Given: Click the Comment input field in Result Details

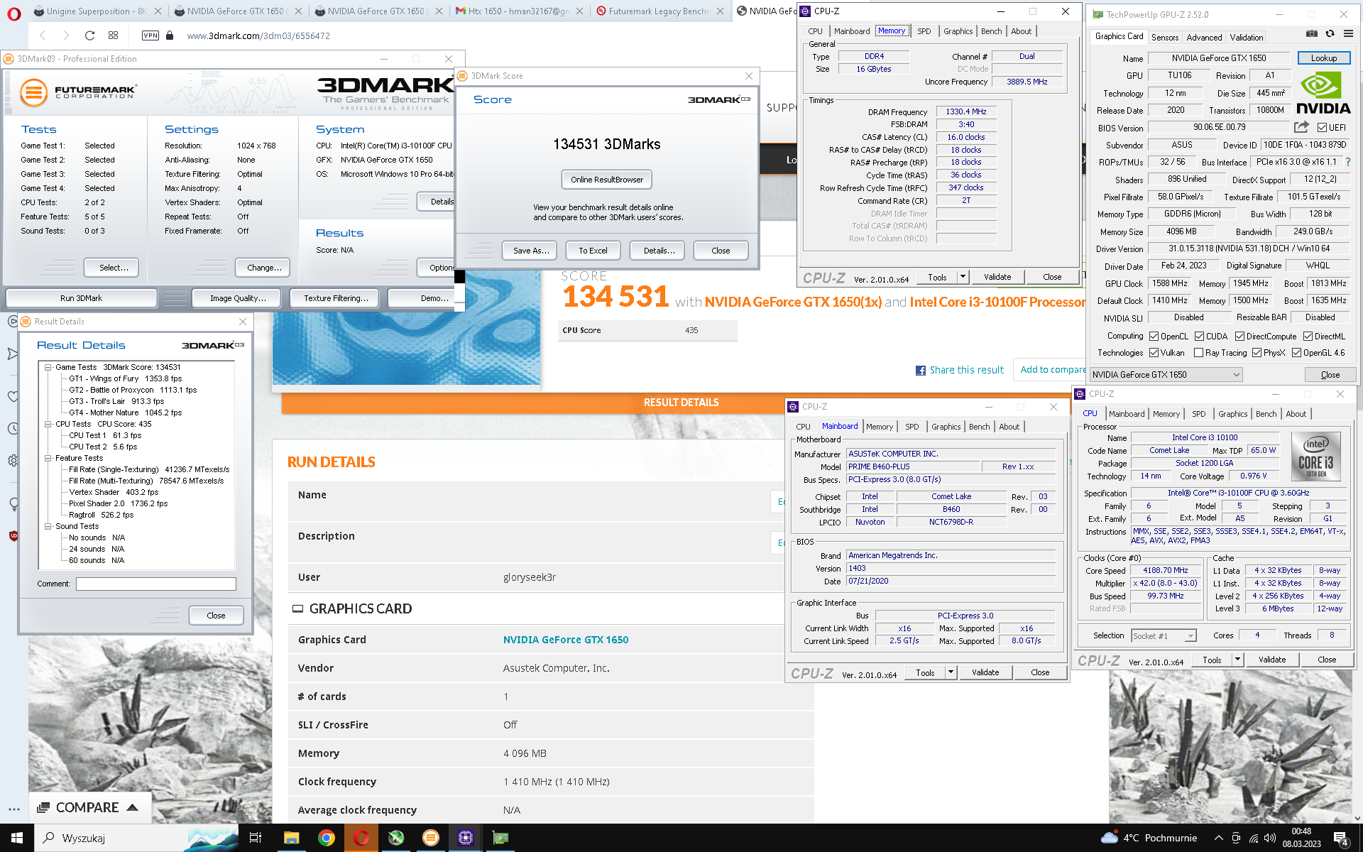Looking at the screenshot, I should 156,584.
